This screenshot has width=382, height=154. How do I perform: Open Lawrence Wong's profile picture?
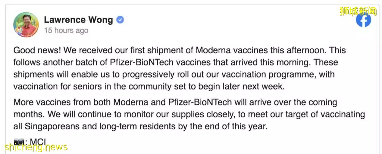click(x=26, y=25)
